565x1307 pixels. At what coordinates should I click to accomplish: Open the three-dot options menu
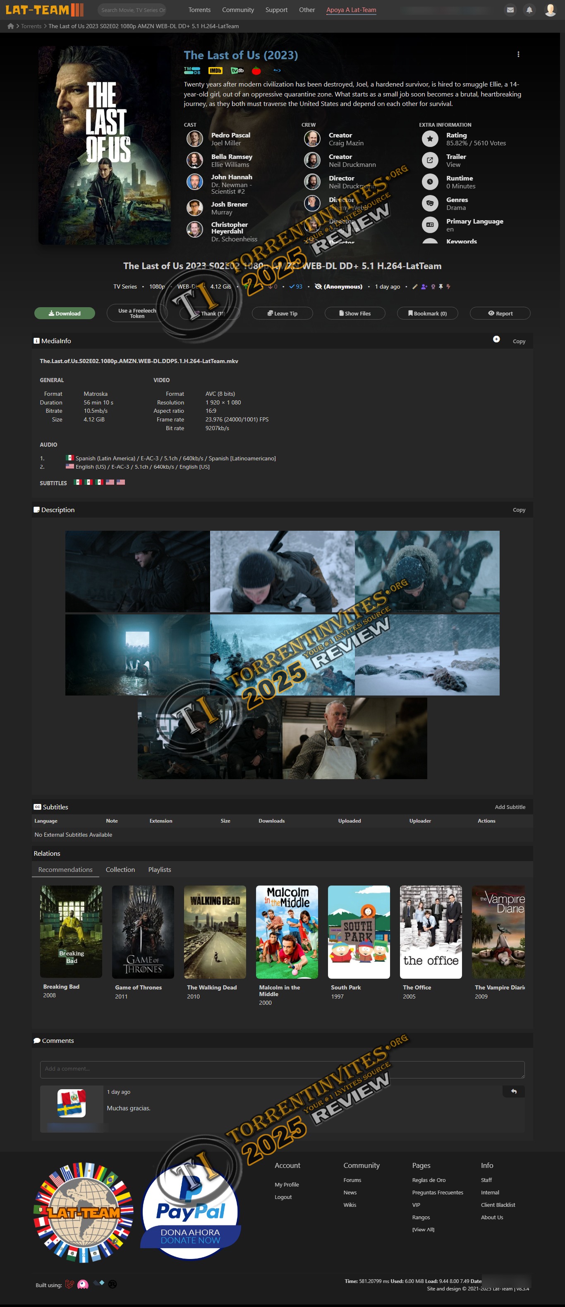(x=518, y=54)
